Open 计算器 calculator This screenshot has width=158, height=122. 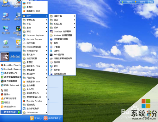click(62, 47)
